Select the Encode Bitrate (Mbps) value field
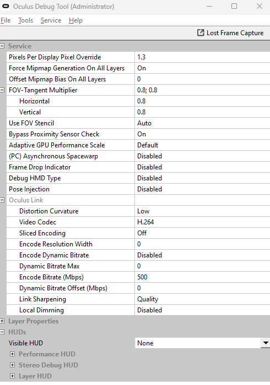270x385 pixels. pyautogui.click(x=202, y=277)
